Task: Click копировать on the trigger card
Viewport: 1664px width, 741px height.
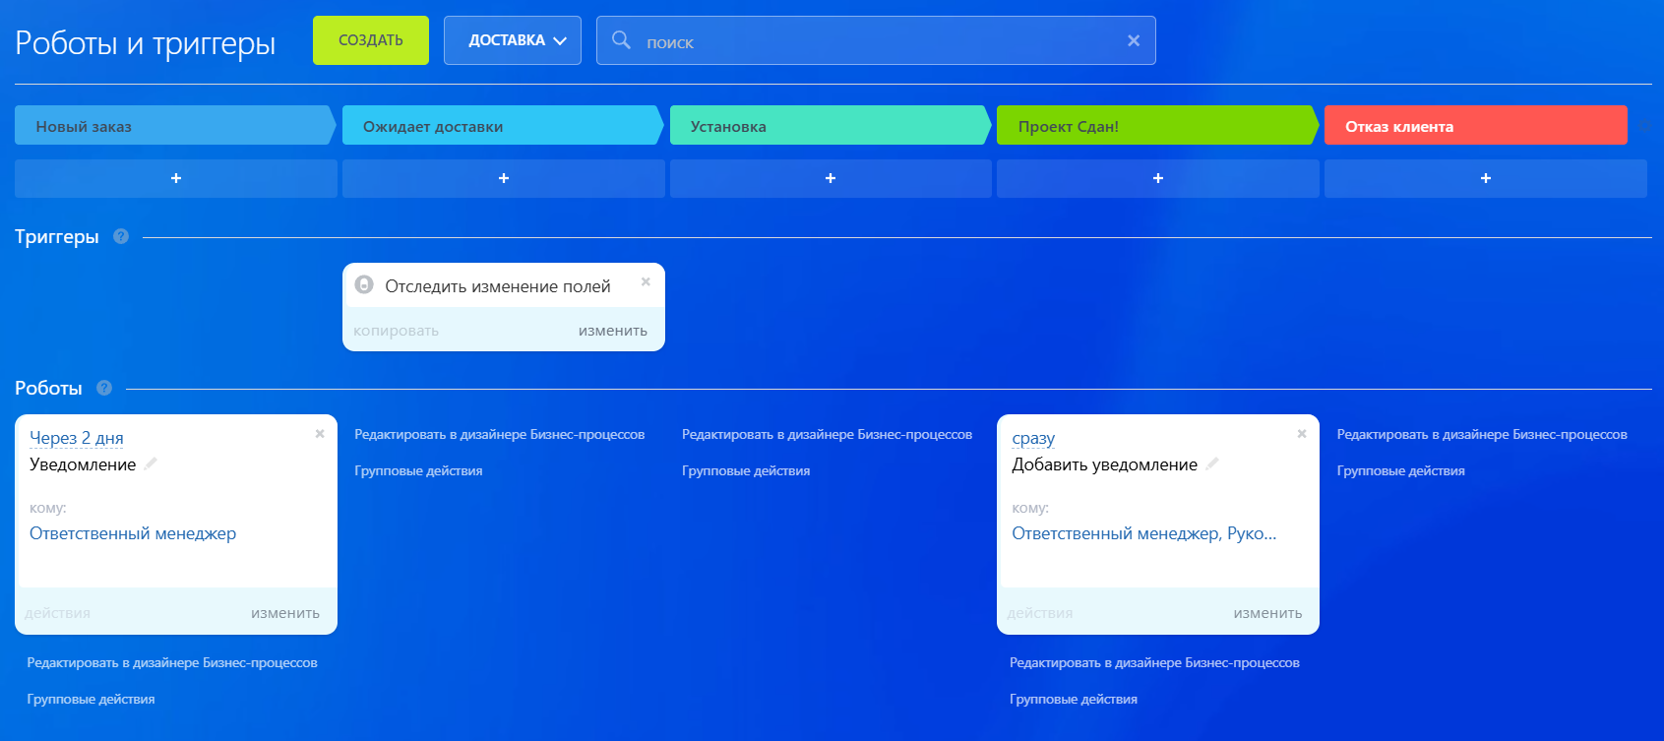Action: [397, 331]
